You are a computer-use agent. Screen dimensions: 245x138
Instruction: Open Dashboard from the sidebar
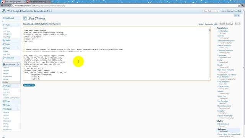point(10,18)
